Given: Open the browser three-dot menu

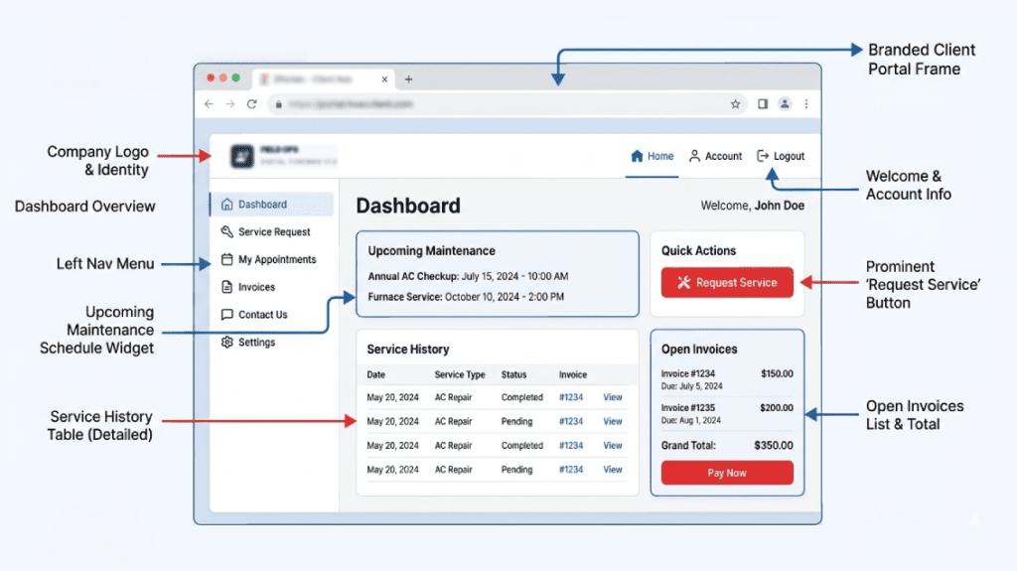Looking at the screenshot, I should tap(805, 104).
